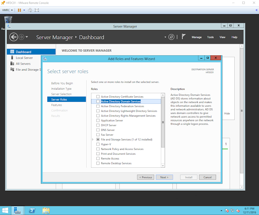
Task: Click the Server Manager title bar icon
Action: pos(9,26)
